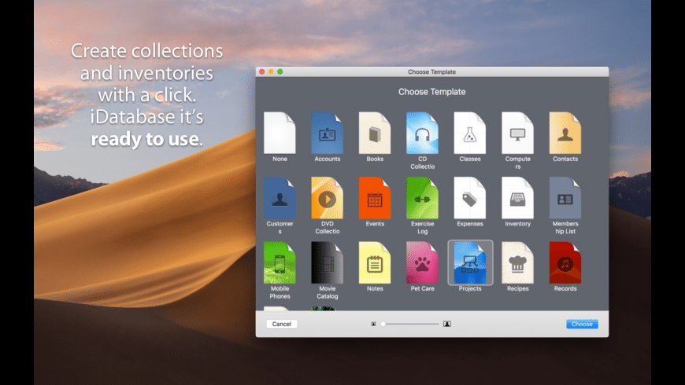
Task: Click the Choose Template window title bar
Action: coord(432,72)
